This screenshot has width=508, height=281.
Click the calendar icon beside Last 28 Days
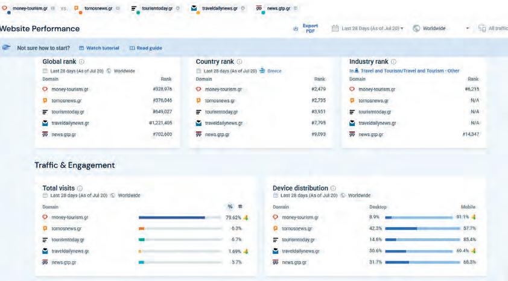[x=335, y=28]
